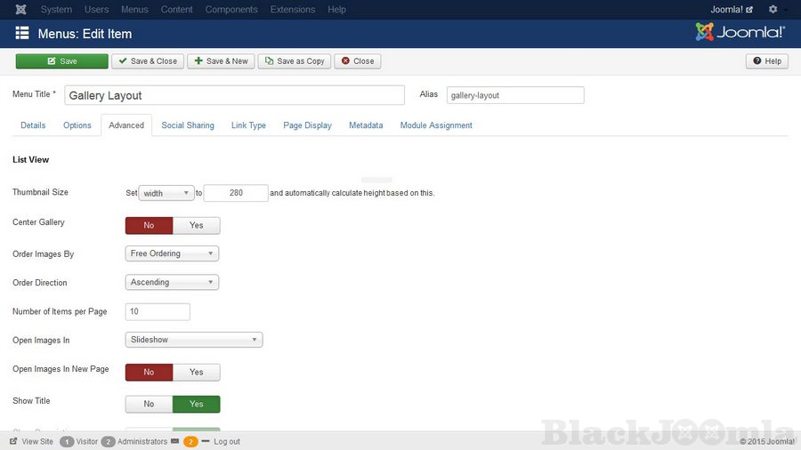Open the Open Images In Slideshow dropdown
Screen dimensions: 801x450
194,340
